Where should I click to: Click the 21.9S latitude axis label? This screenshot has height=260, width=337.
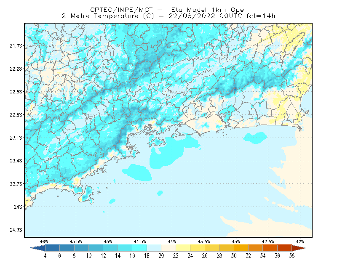pyautogui.click(x=16, y=46)
